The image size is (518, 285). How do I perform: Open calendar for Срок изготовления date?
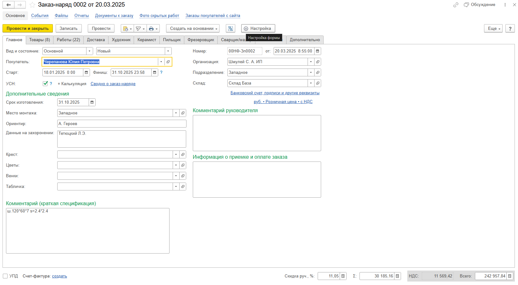click(92, 102)
